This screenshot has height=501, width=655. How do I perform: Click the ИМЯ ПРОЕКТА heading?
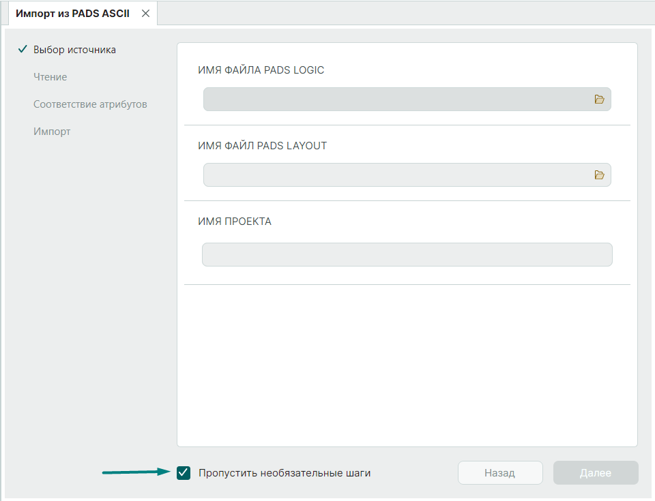pyautogui.click(x=235, y=222)
